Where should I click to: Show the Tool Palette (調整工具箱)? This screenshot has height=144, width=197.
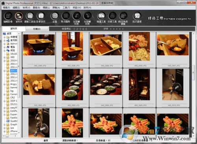[30, 17]
